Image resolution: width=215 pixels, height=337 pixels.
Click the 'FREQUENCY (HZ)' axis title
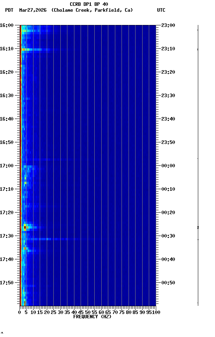(x=92, y=317)
